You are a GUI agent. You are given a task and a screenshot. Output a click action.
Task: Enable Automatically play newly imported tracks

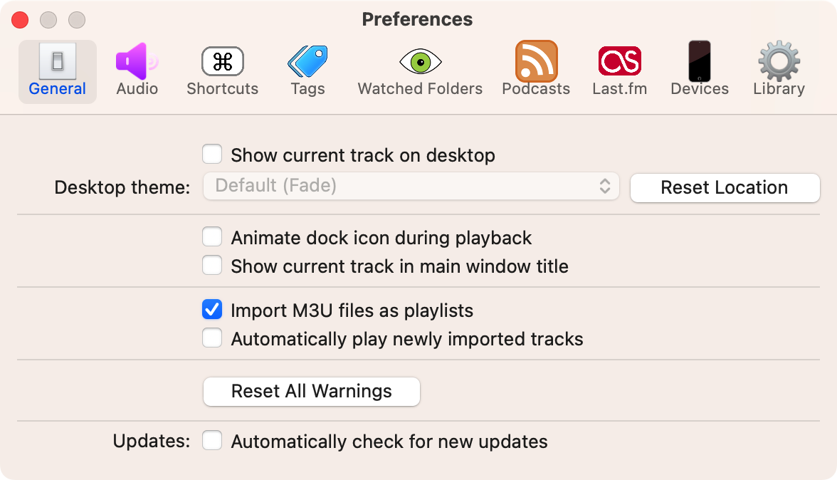click(212, 338)
